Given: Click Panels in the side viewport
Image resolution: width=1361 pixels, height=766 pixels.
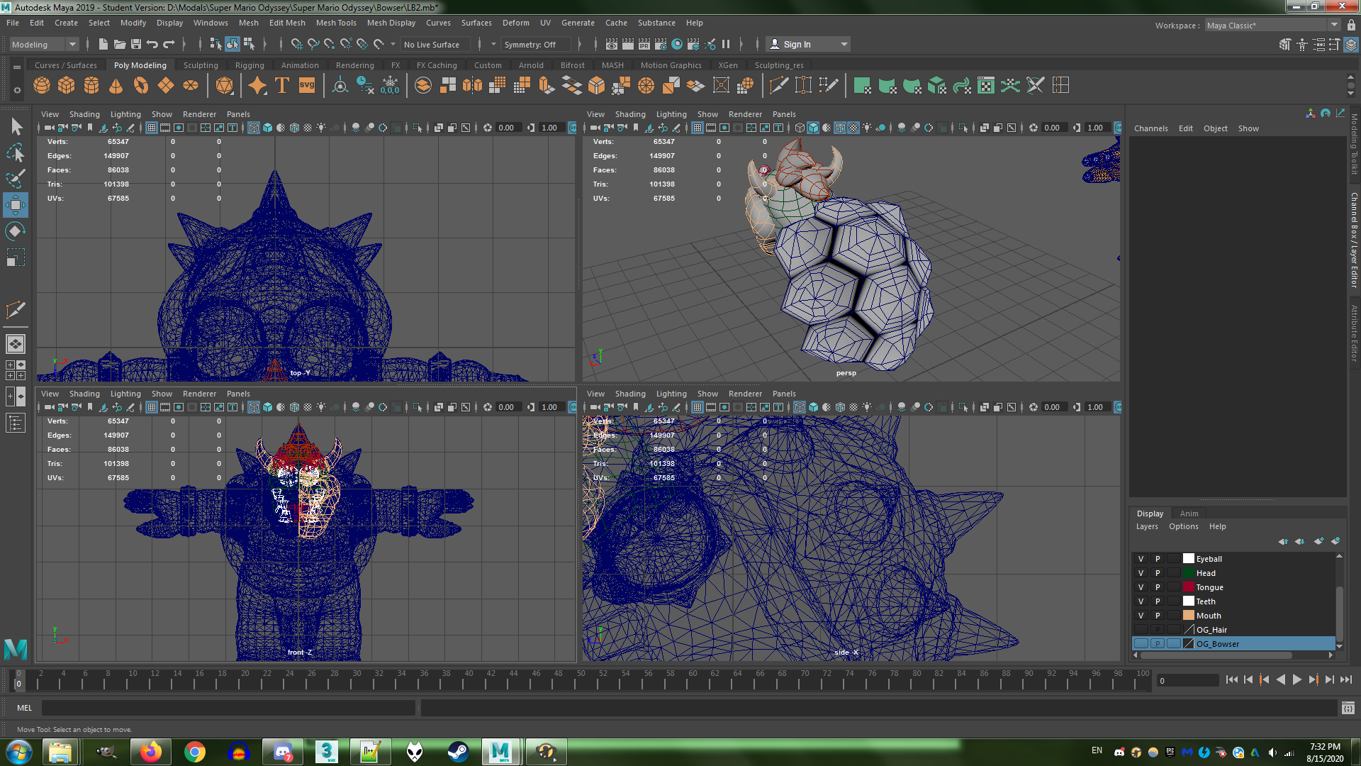Looking at the screenshot, I should tap(784, 394).
